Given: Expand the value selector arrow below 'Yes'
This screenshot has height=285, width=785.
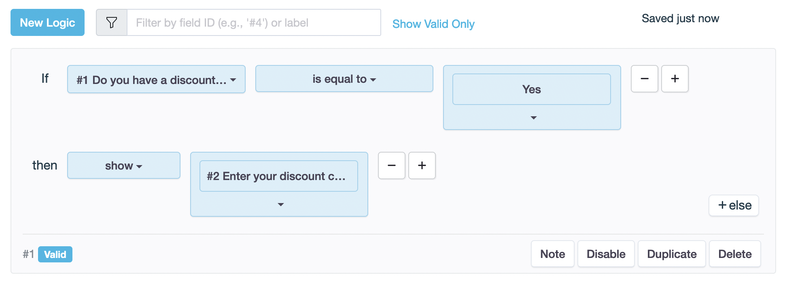Looking at the screenshot, I should click(533, 118).
